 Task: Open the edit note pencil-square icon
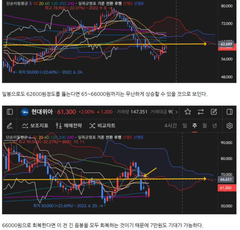(x=214, y=112)
